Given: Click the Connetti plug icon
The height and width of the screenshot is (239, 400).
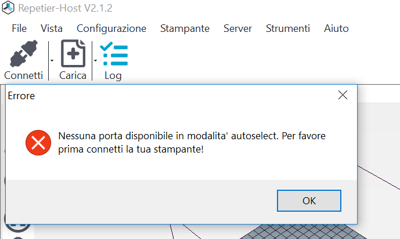Looking at the screenshot, I should point(24,53).
